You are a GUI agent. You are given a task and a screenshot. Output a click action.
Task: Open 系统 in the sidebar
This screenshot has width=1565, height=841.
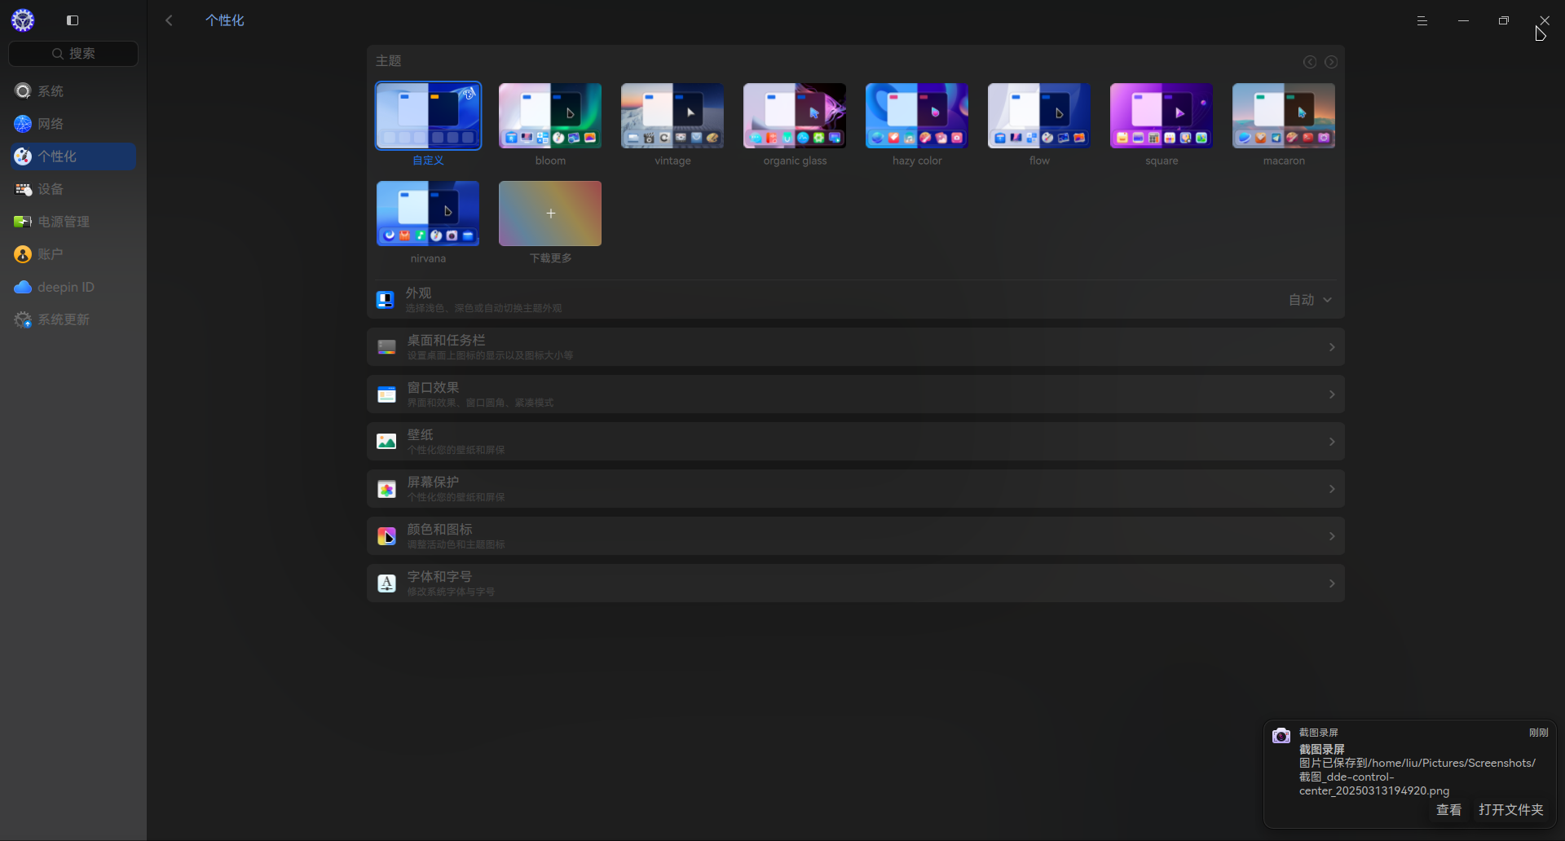point(73,91)
